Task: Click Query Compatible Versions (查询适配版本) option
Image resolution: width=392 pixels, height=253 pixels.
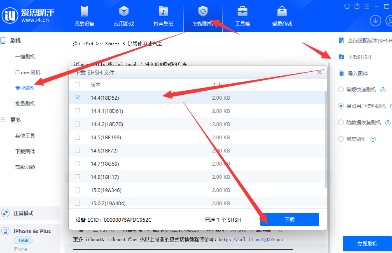Action: tap(365, 40)
